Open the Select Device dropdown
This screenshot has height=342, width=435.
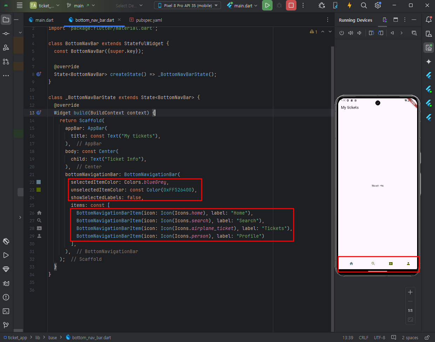[129, 6]
